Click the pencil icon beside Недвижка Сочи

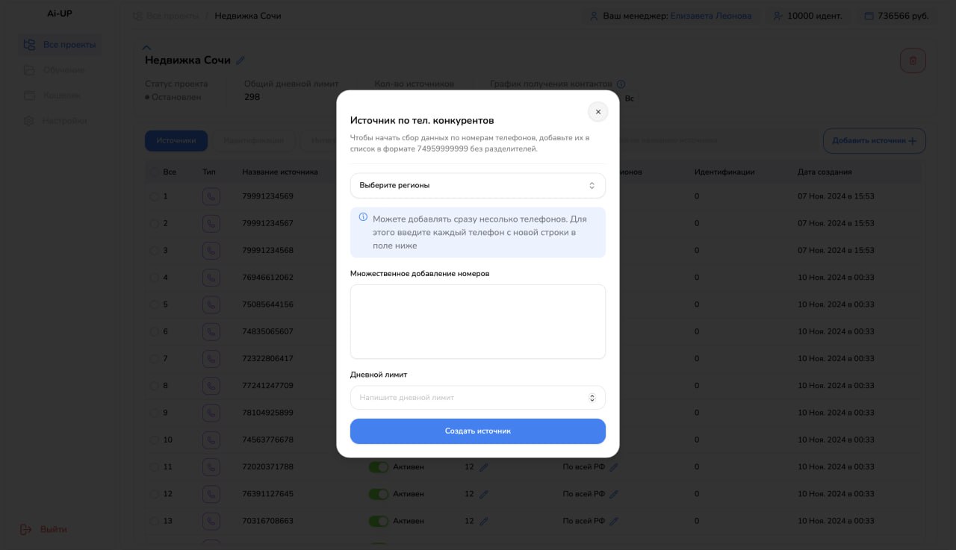(x=240, y=60)
